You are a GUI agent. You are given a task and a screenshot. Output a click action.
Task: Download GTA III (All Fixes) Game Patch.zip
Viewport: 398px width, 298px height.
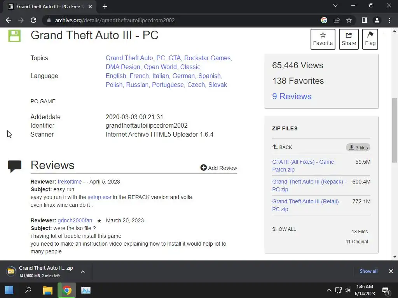click(303, 166)
